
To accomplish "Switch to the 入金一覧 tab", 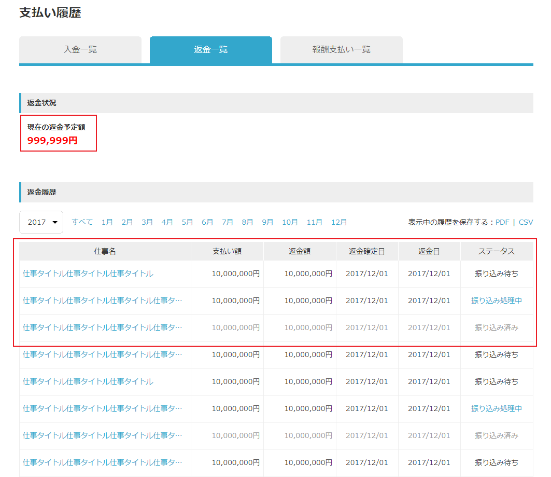I will point(80,50).
